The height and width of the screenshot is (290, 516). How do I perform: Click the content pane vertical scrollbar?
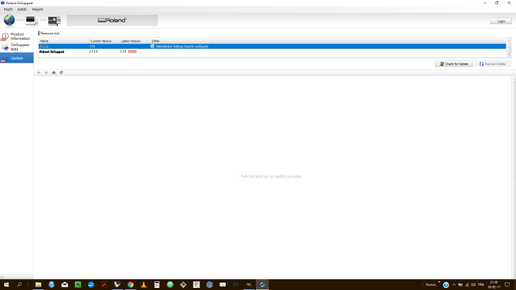coord(513,177)
